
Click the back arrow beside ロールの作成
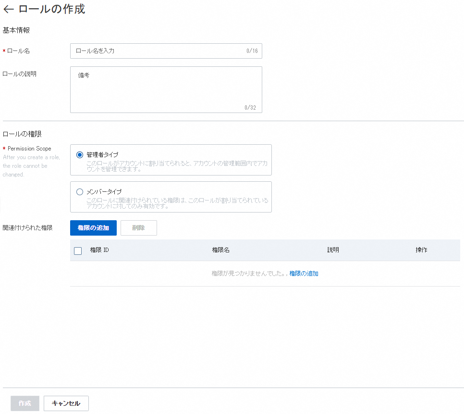pos(9,9)
